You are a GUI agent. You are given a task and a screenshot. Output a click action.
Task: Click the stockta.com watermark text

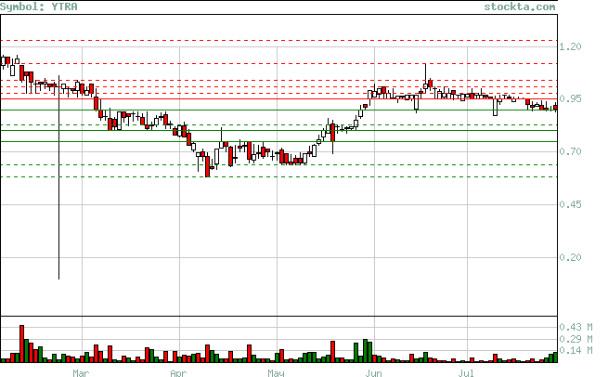[x=520, y=6]
